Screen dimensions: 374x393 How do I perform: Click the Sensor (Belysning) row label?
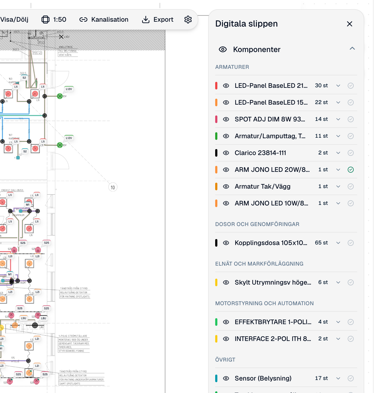263,378
